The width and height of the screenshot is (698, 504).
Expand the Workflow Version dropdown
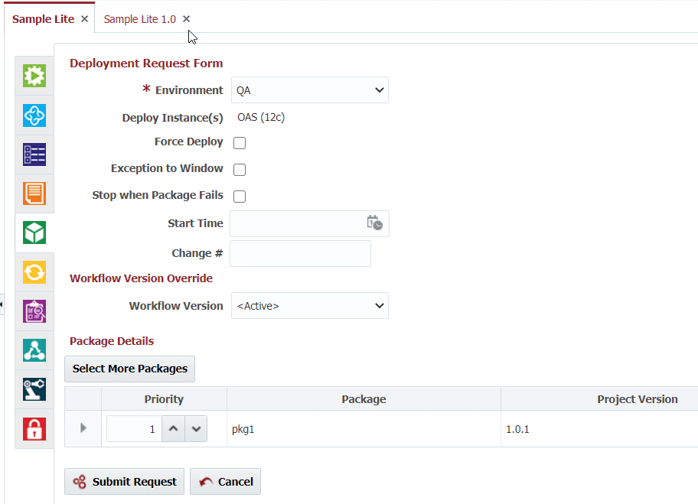tap(310, 306)
